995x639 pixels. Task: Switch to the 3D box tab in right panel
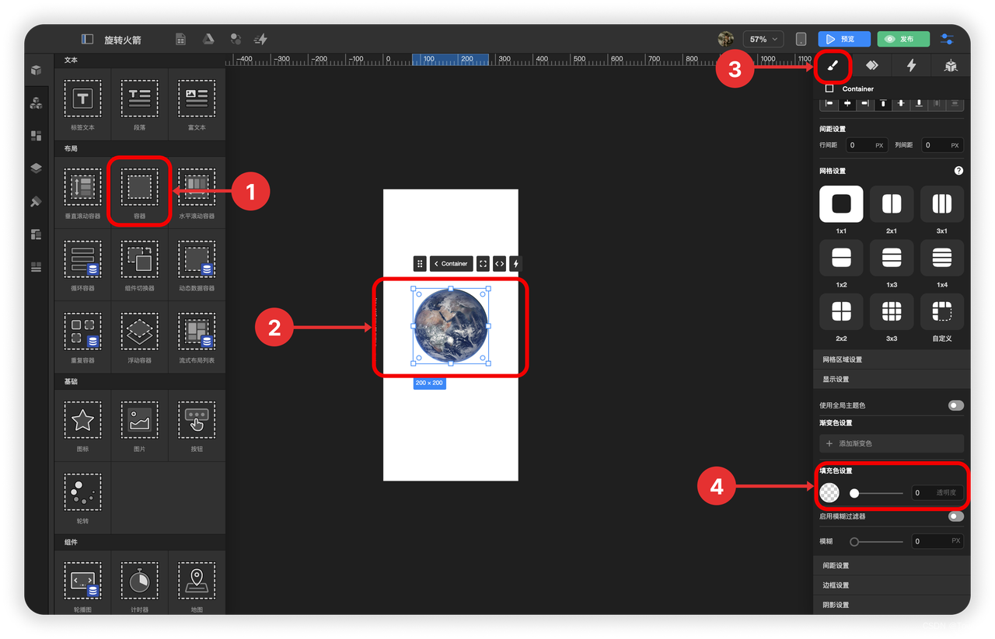(x=951, y=66)
